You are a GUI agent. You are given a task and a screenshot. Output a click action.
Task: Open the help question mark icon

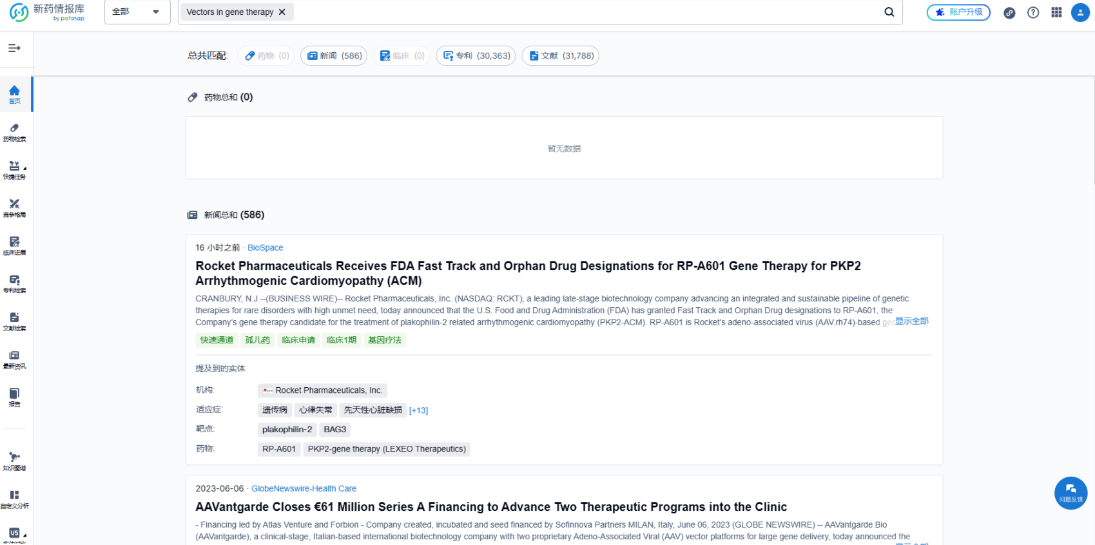click(1033, 13)
